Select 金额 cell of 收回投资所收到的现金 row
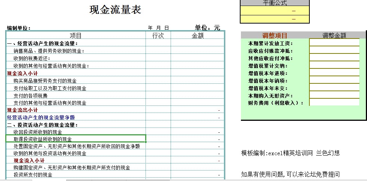Screen dimensions: 367x181 (x=198, y=132)
